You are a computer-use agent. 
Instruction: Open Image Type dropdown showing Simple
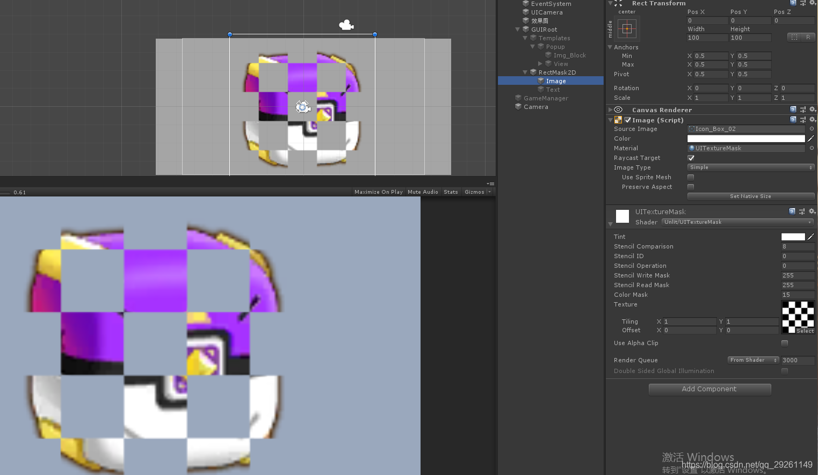(x=751, y=167)
